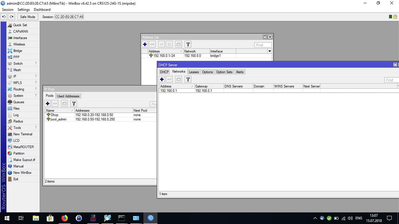Click the filter icon in IP Pool

coord(74,104)
